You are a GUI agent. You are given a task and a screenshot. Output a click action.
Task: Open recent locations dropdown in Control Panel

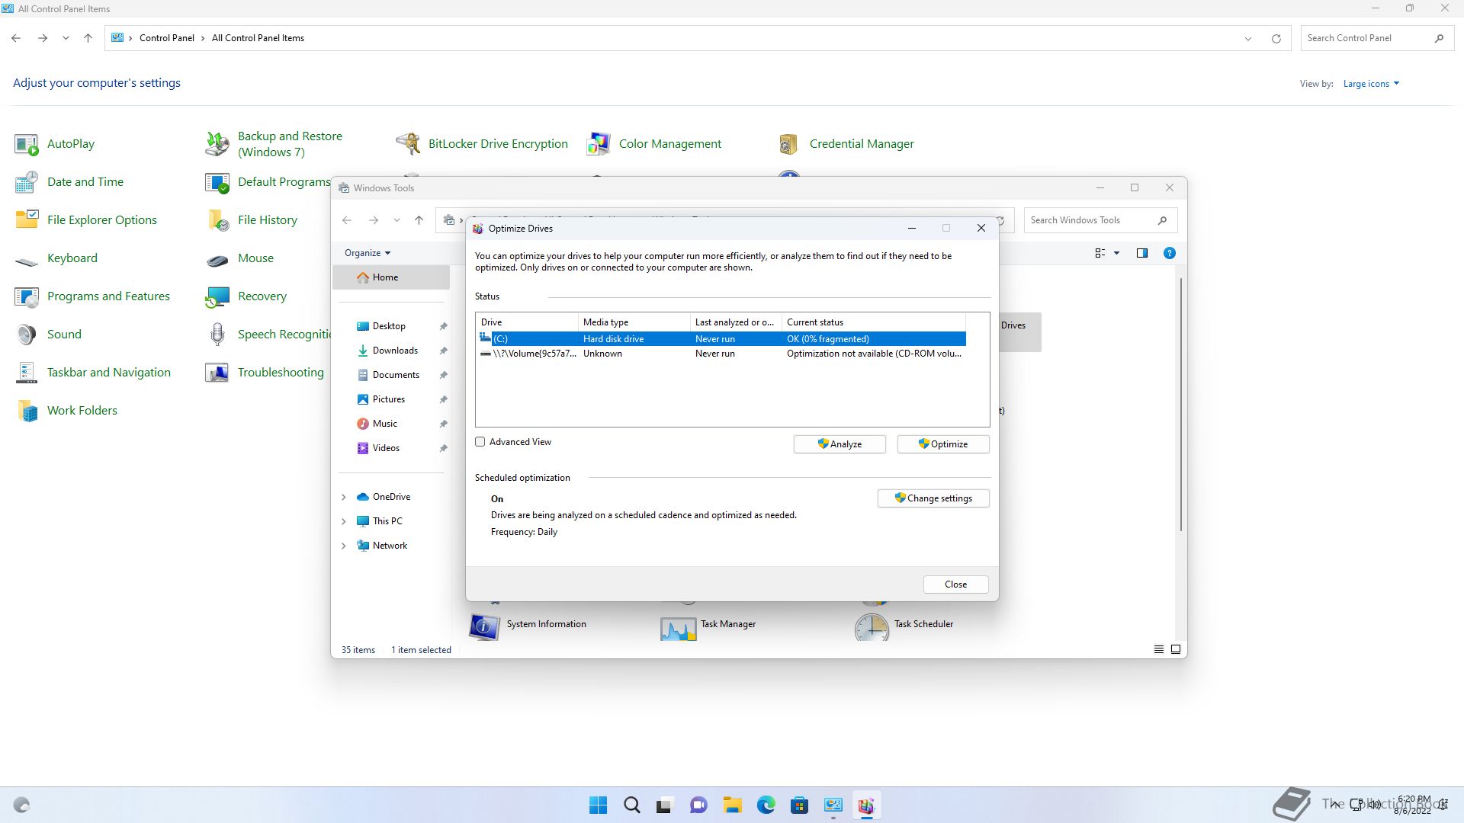[x=66, y=38]
